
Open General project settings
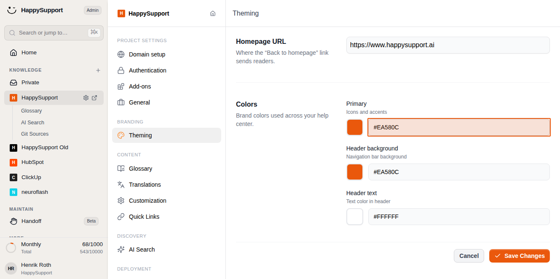point(166,102)
